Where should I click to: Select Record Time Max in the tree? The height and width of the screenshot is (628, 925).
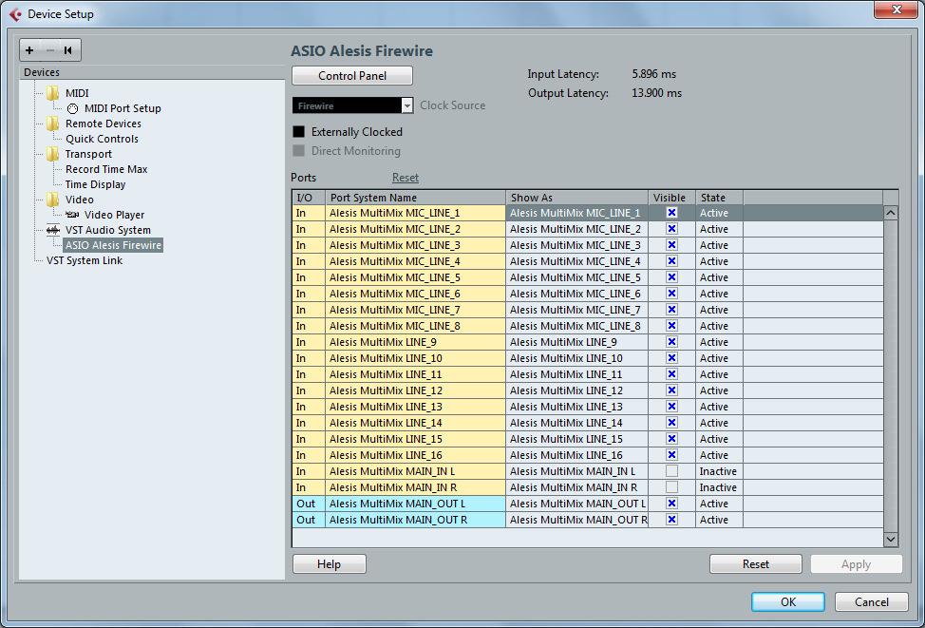point(106,169)
